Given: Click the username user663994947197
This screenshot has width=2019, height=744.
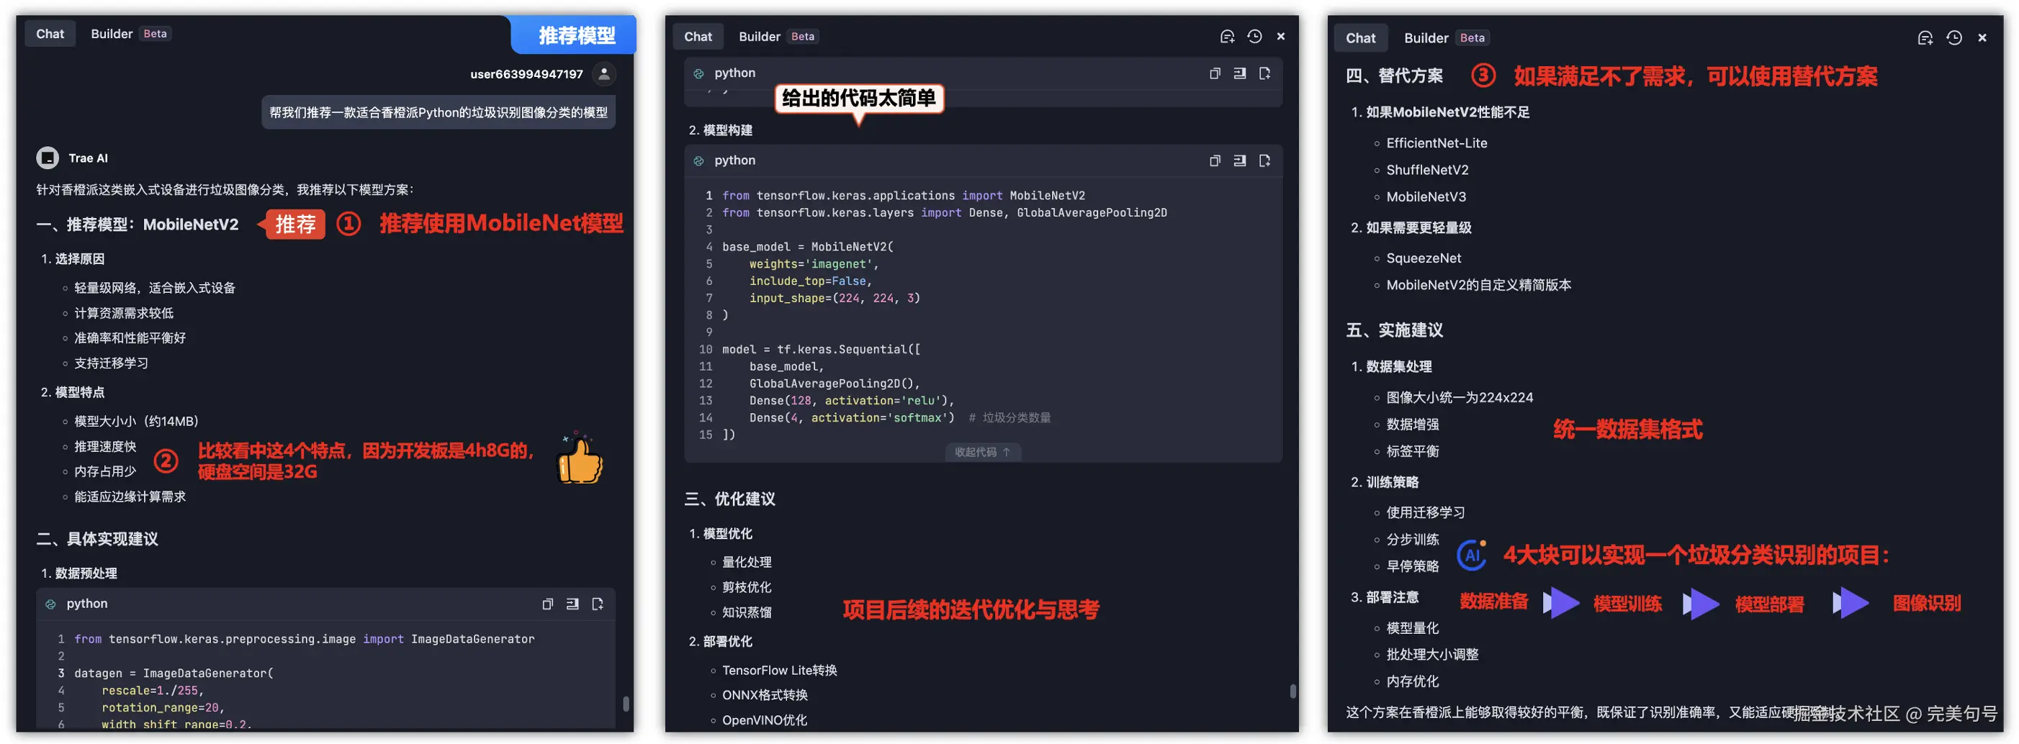Looking at the screenshot, I should [526, 73].
